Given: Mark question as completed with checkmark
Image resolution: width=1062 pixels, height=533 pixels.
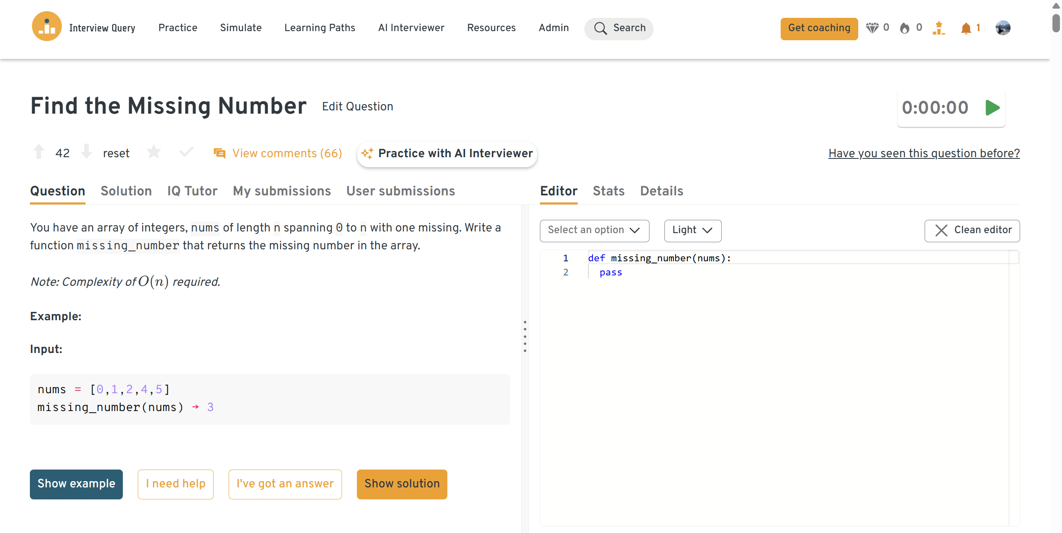Looking at the screenshot, I should click(x=186, y=152).
